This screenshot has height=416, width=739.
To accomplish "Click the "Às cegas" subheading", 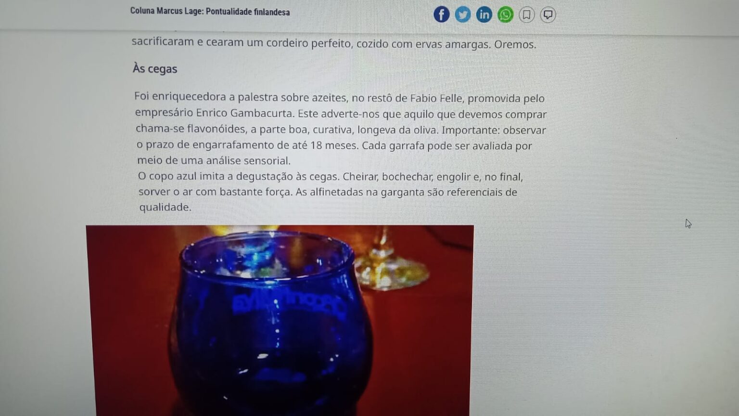I will [155, 69].
